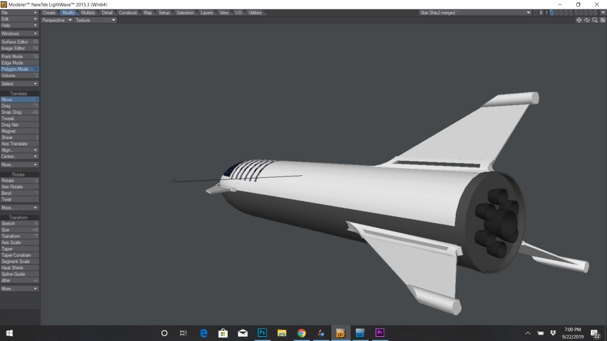
Task: Click the previous object arrow icon
Action: coord(536,12)
